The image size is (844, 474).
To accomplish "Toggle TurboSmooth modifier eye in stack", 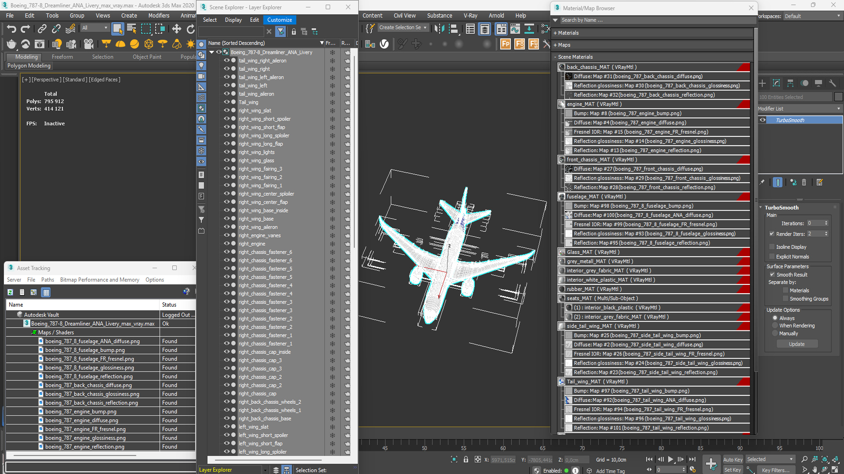I will point(763,120).
